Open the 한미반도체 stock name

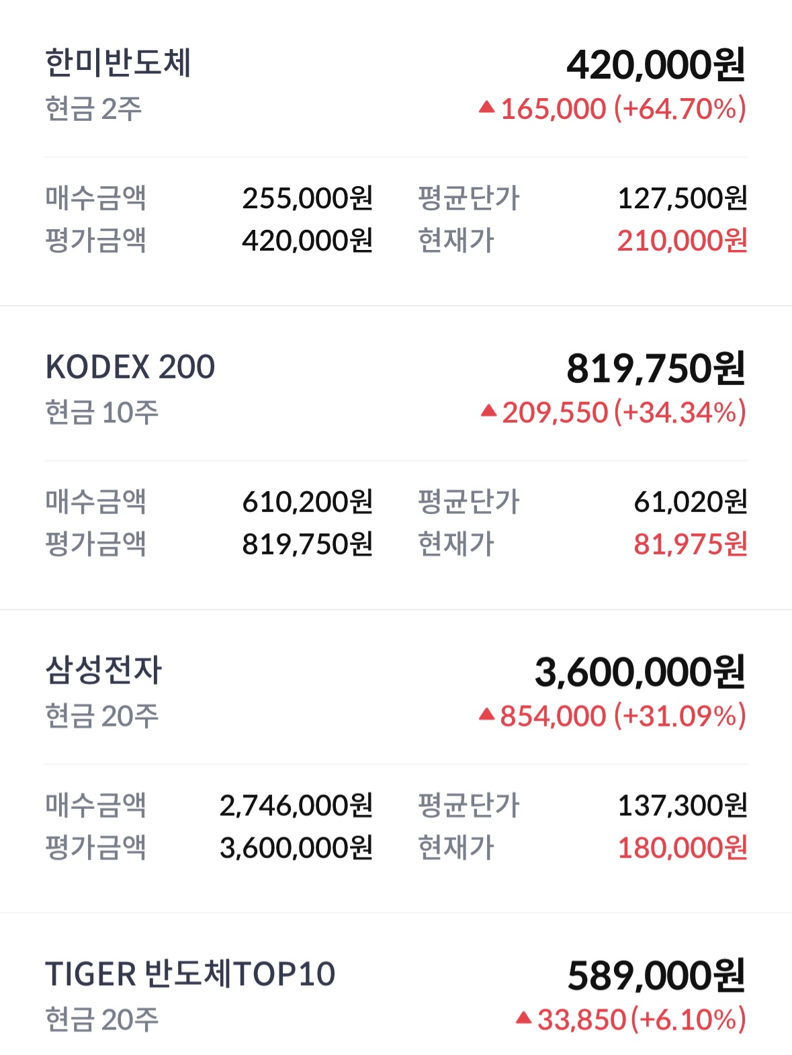point(118,63)
